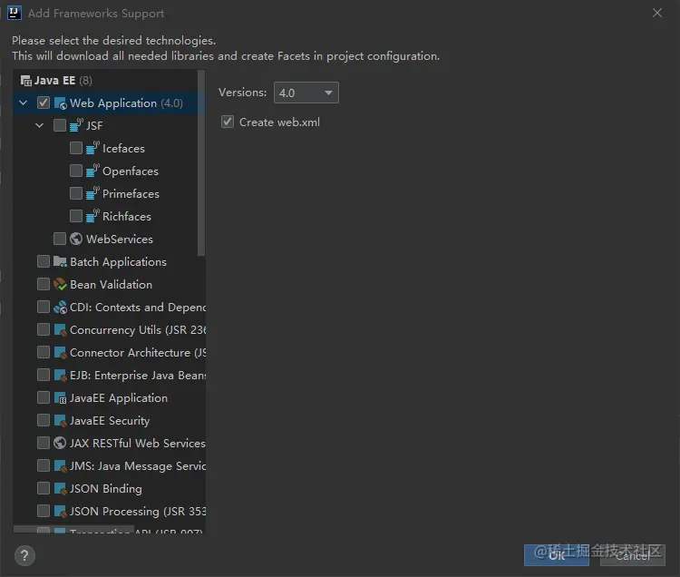680x577 pixels.
Task: Open the Versions dropdown
Action: (x=306, y=93)
